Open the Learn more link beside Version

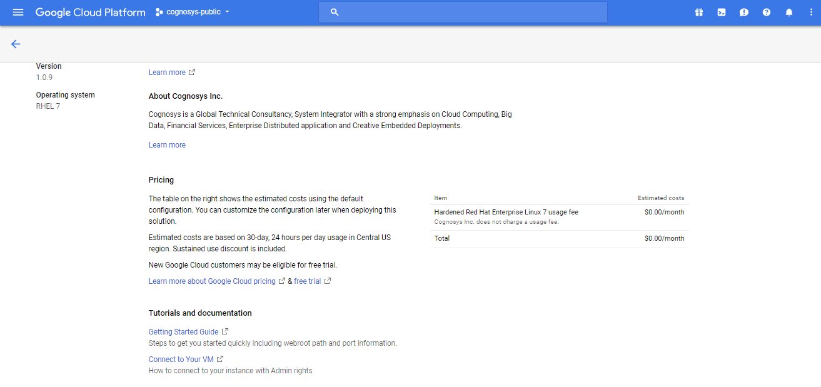point(167,73)
